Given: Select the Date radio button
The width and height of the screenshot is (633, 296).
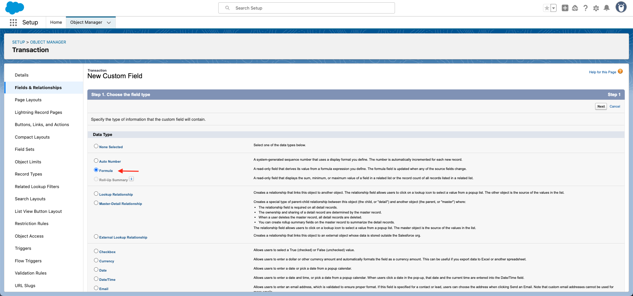Looking at the screenshot, I should 96,269.
